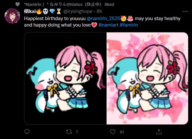
Task: Click the like count 81
Action: click(122, 132)
